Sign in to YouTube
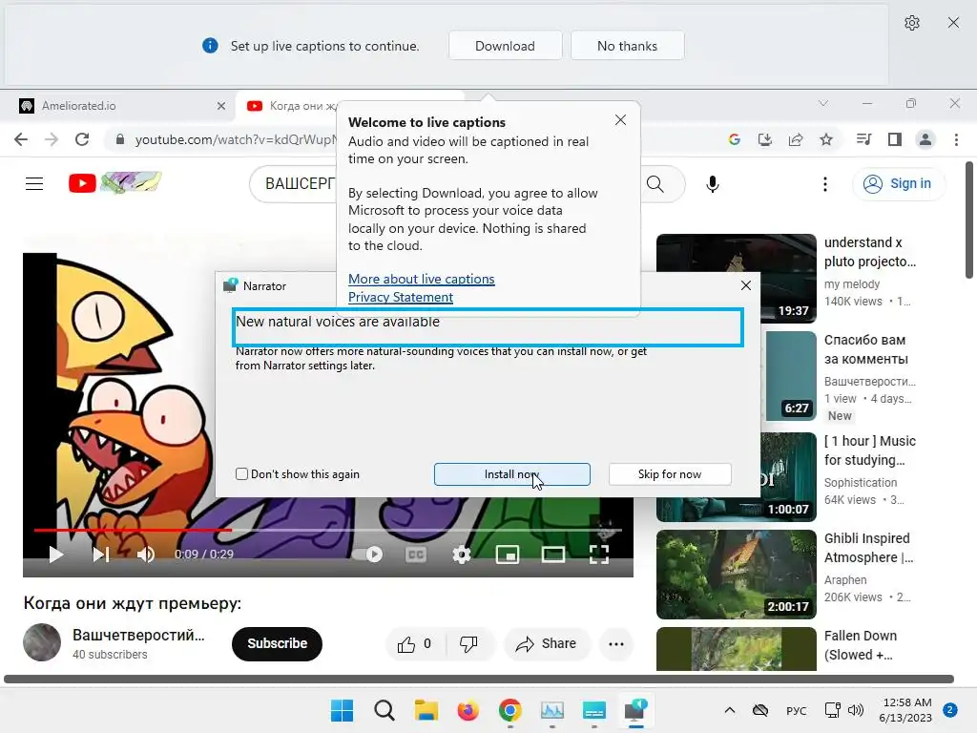 click(898, 184)
